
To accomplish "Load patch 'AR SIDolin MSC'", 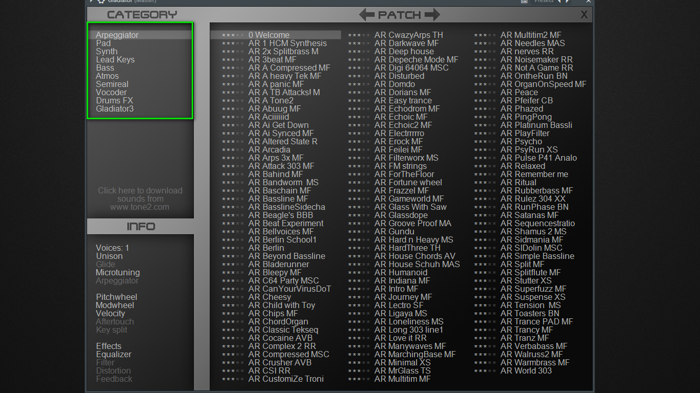I will [x=531, y=248].
